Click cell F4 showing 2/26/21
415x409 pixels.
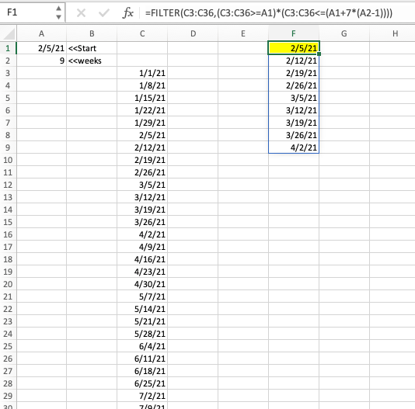tap(294, 85)
